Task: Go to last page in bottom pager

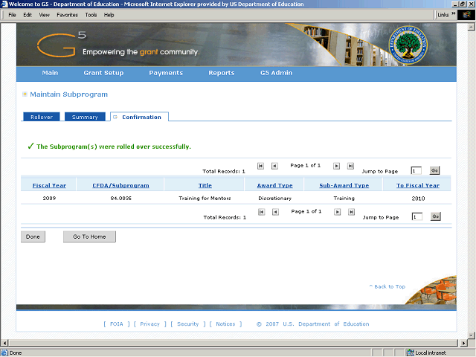Action: click(351, 212)
